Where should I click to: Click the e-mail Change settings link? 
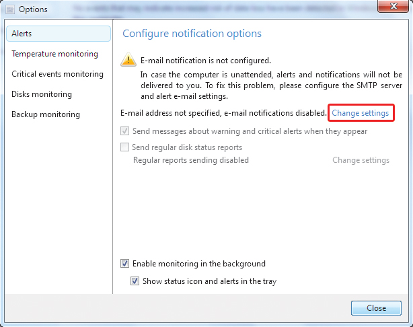tap(360, 113)
